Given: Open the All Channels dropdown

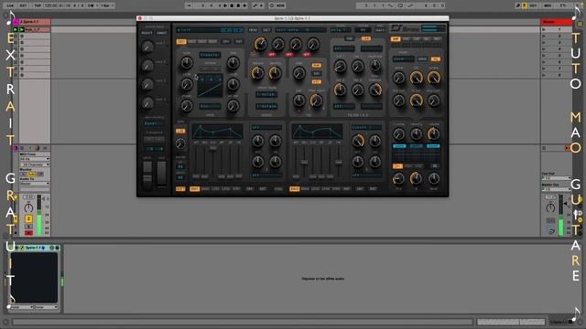Looking at the screenshot, I should click(35, 164).
